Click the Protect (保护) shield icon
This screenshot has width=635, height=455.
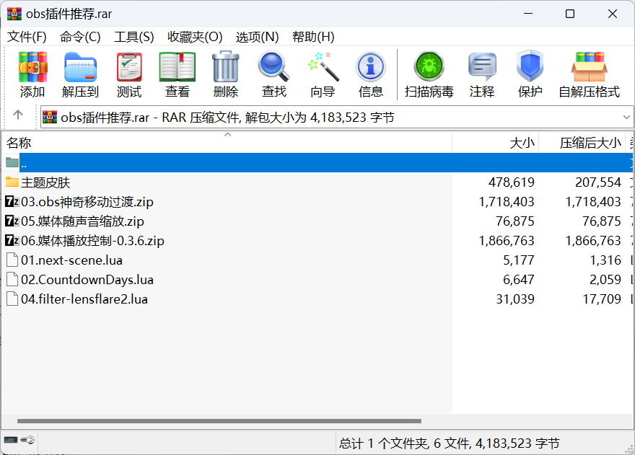(x=530, y=74)
